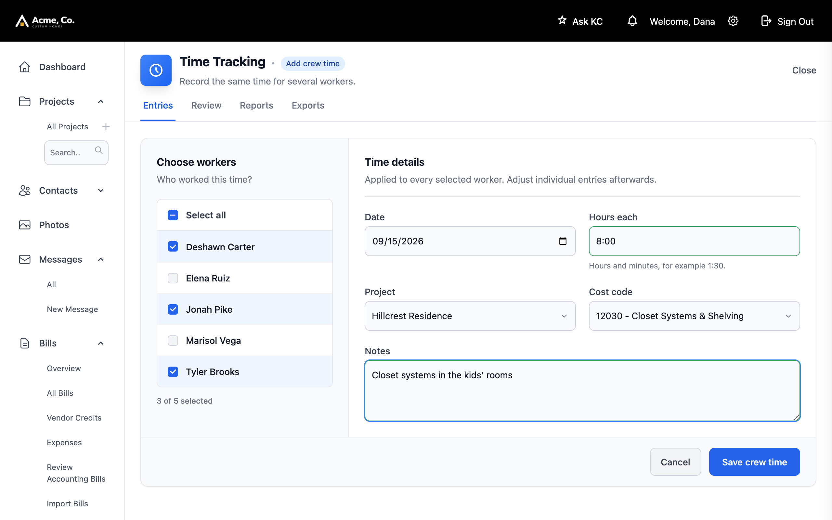Add a project with plus icon
The image size is (832, 520).
coord(106,126)
